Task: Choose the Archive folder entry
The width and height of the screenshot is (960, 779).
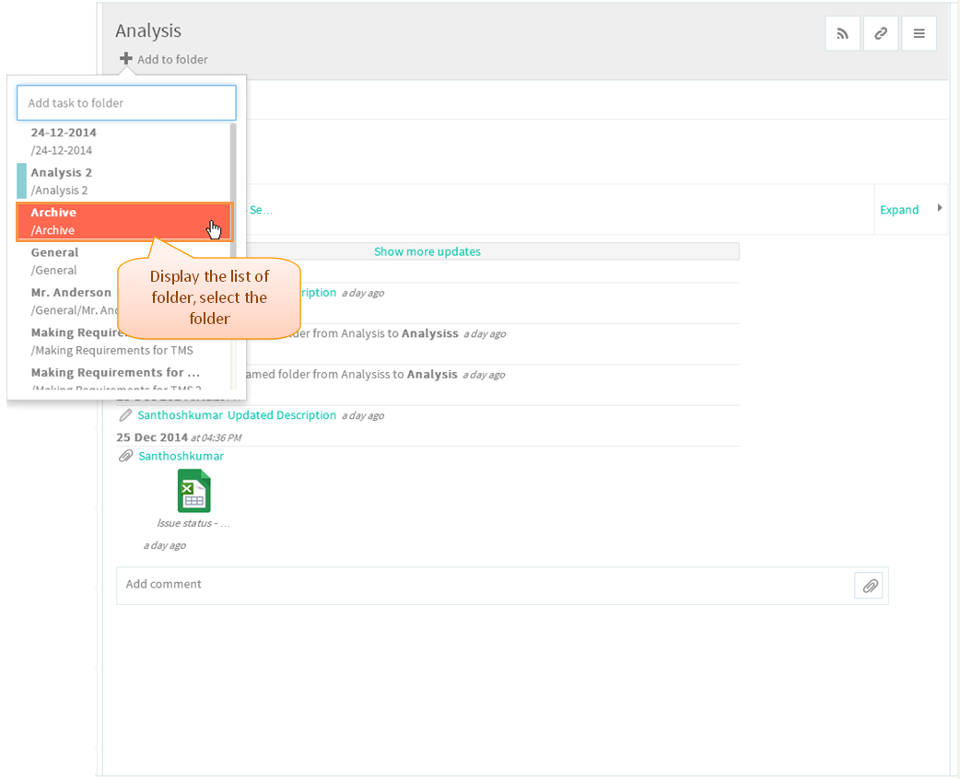Action: (x=124, y=222)
